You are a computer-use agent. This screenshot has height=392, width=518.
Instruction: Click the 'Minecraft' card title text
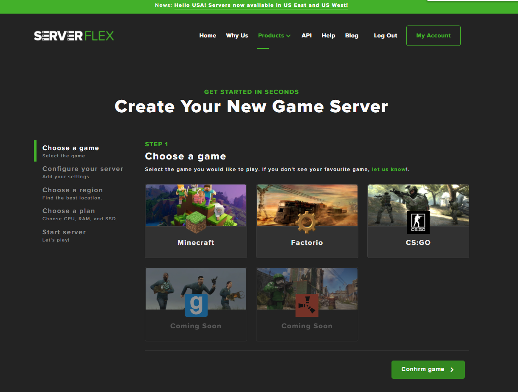coord(196,242)
